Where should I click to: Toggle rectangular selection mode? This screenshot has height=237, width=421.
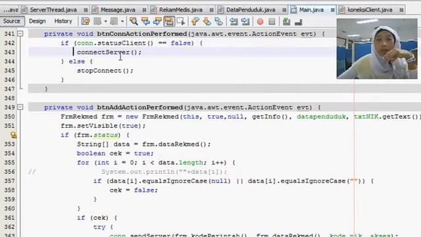click(181, 21)
